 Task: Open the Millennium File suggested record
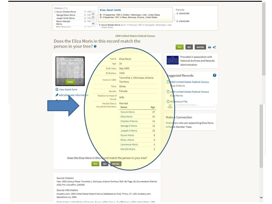(179, 102)
